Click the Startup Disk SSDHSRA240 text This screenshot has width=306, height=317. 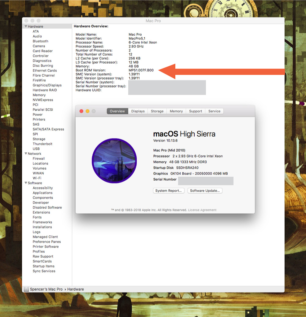176,168
